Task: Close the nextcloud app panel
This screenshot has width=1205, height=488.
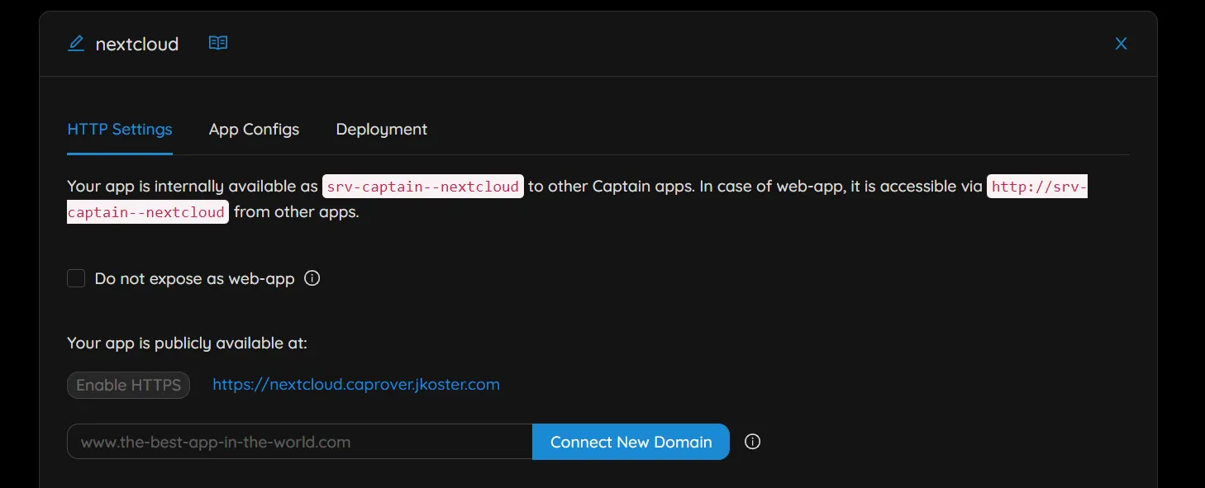Action: coord(1121,44)
